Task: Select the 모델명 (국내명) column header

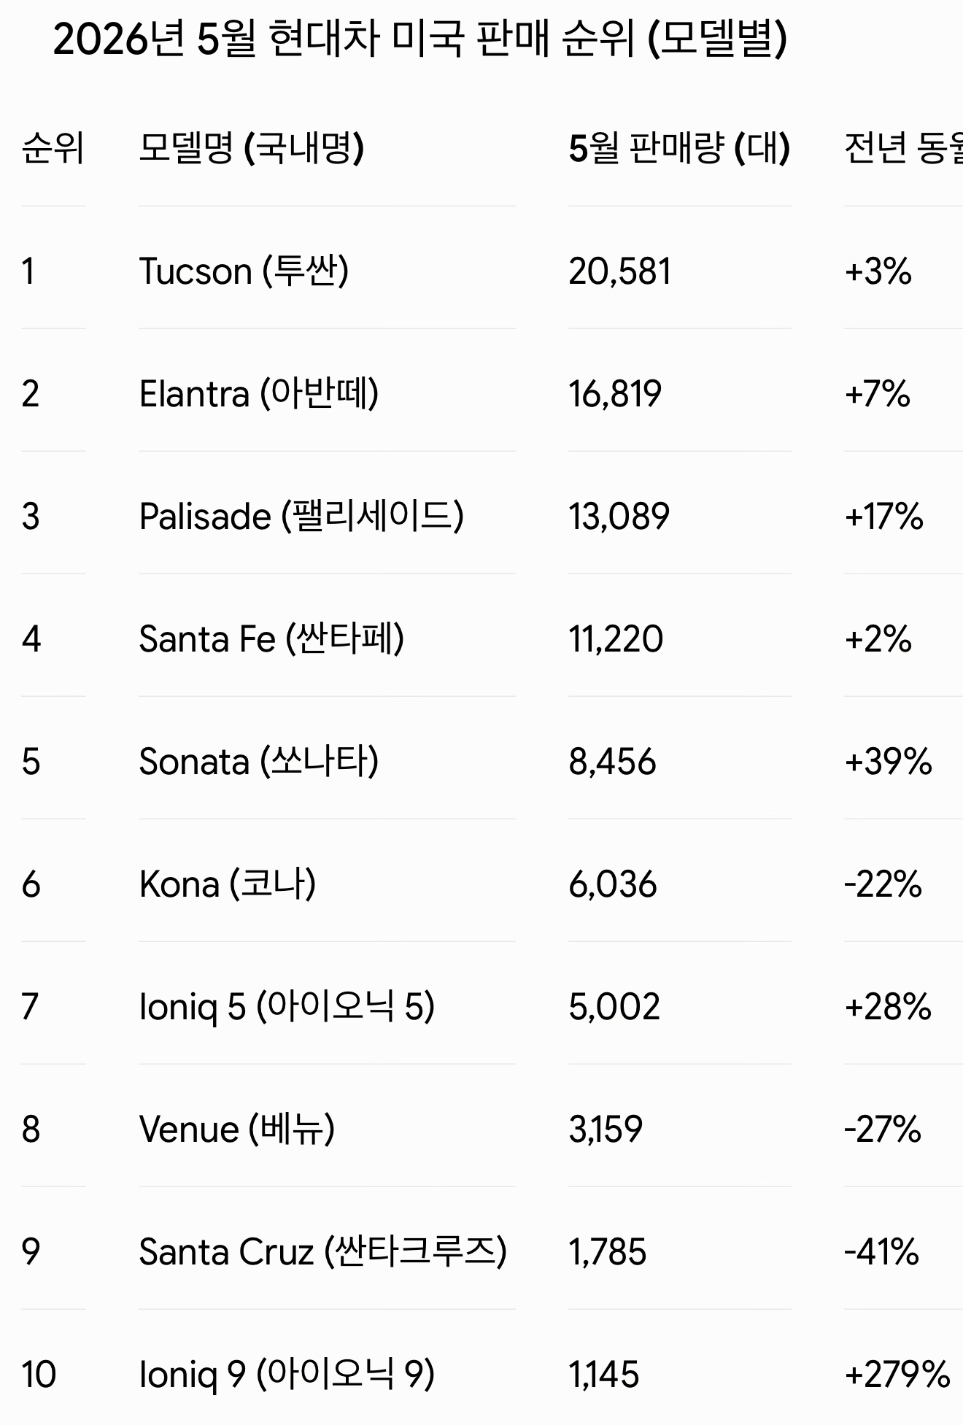Action: coord(252,148)
